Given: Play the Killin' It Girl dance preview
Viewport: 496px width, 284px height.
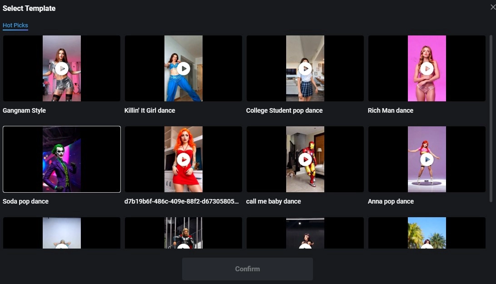Looking at the screenshot, I should (x=183, y=68).
